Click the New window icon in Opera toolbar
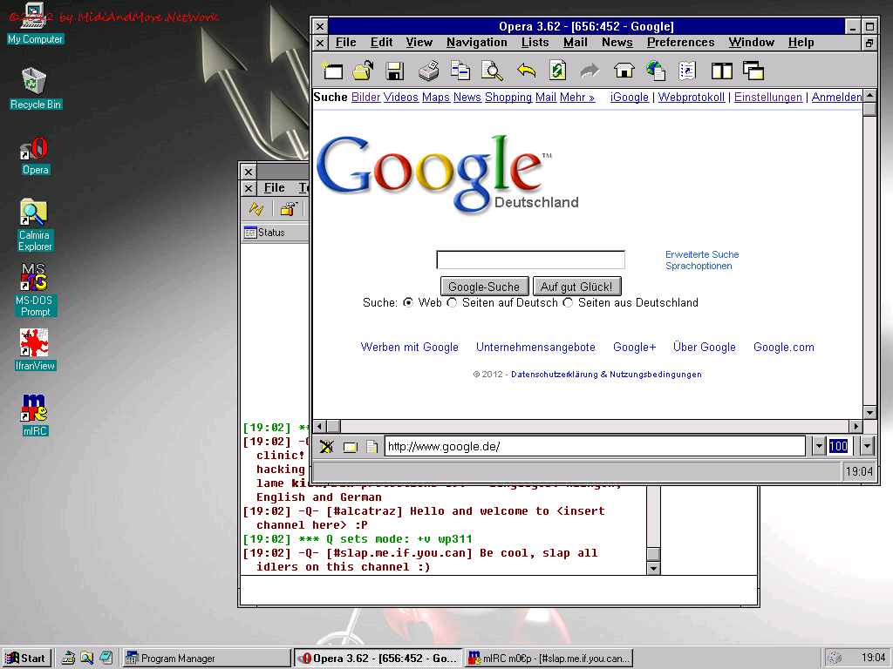 331,71
